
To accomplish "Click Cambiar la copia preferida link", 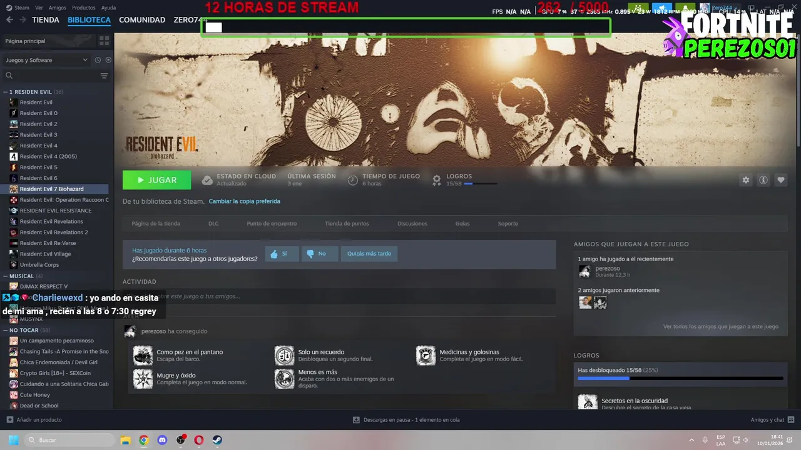I will 244,201.
